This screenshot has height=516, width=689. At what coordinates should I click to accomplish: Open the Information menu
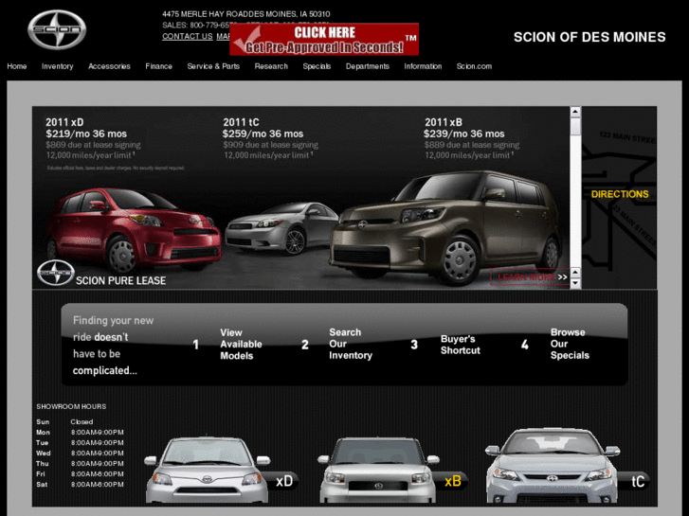423,66
